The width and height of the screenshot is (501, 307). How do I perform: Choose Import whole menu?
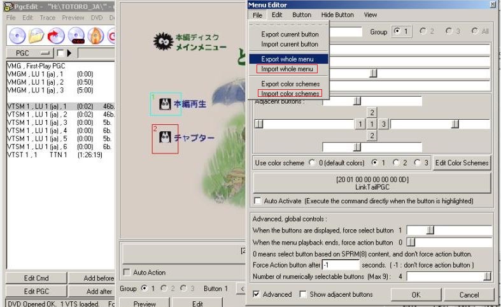pyautogui.click(x=287, y=69)
